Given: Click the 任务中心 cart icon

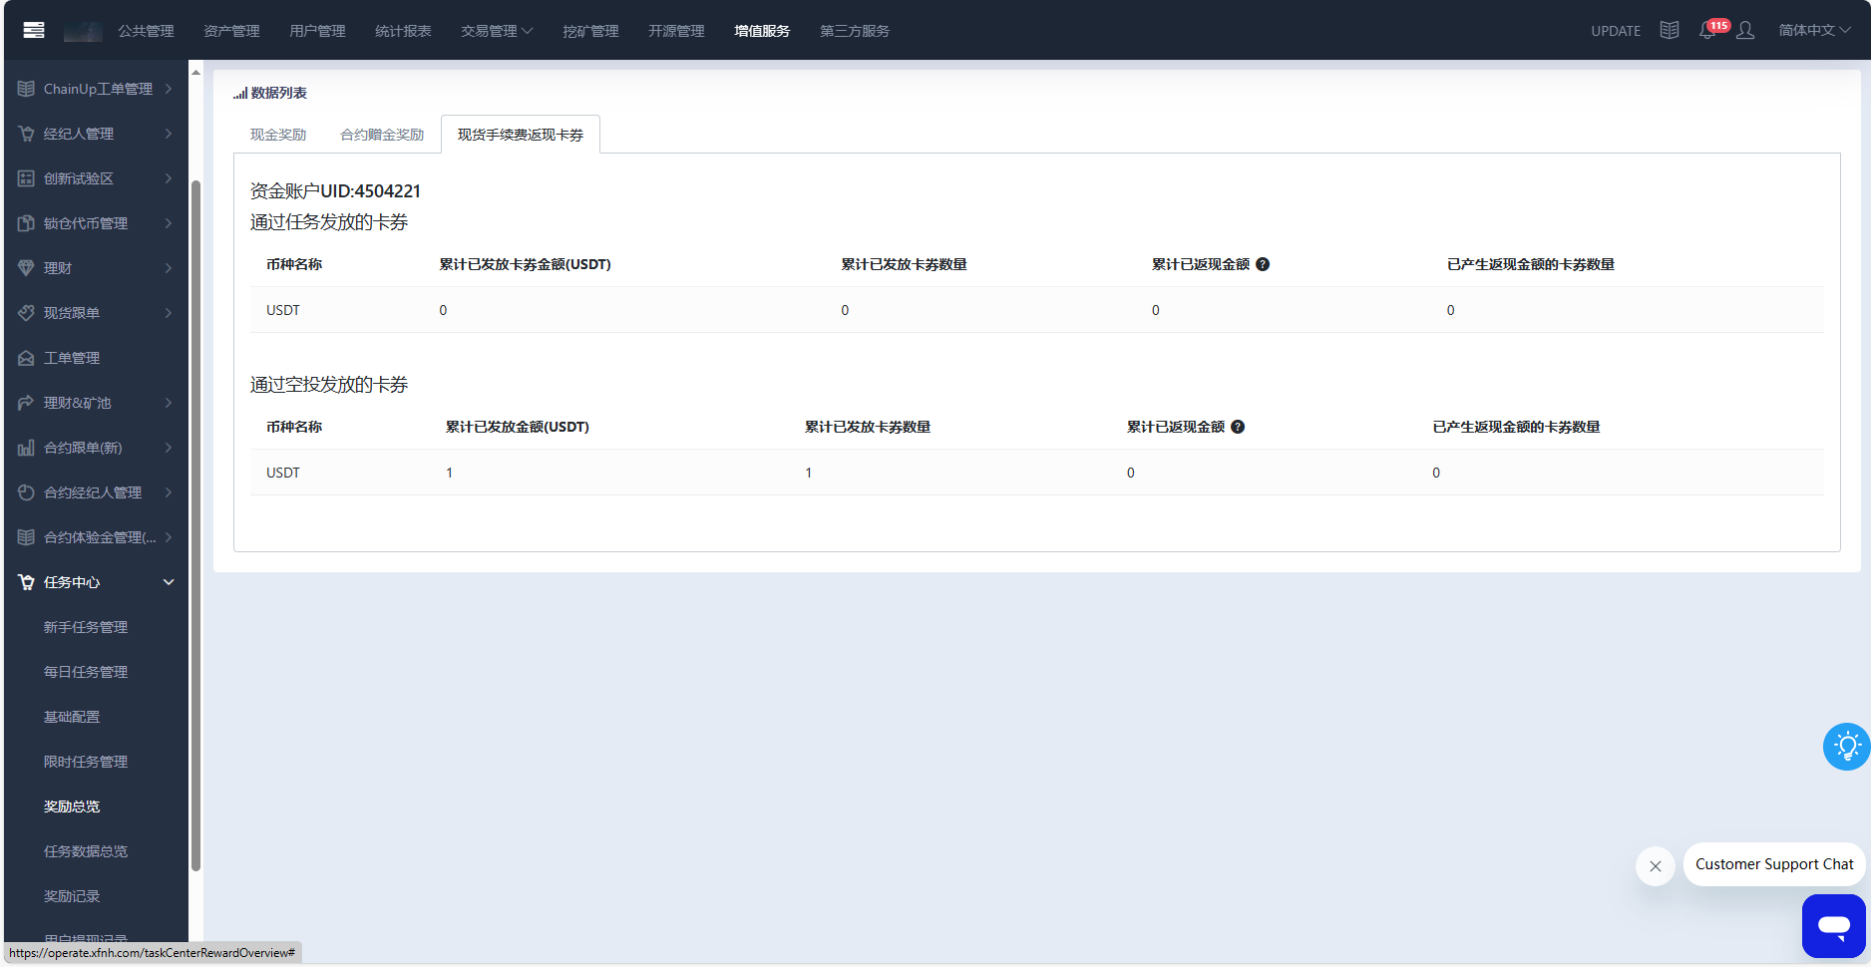Looking at the screenshot, I should (x=26, y=582).
